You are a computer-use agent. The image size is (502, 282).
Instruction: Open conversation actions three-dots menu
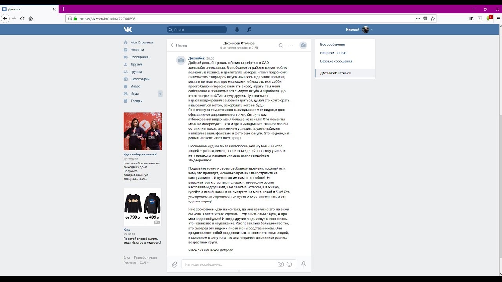(x=291, y=45)
